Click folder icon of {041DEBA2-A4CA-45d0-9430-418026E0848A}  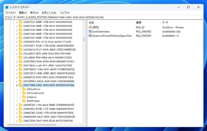[20, 81]
